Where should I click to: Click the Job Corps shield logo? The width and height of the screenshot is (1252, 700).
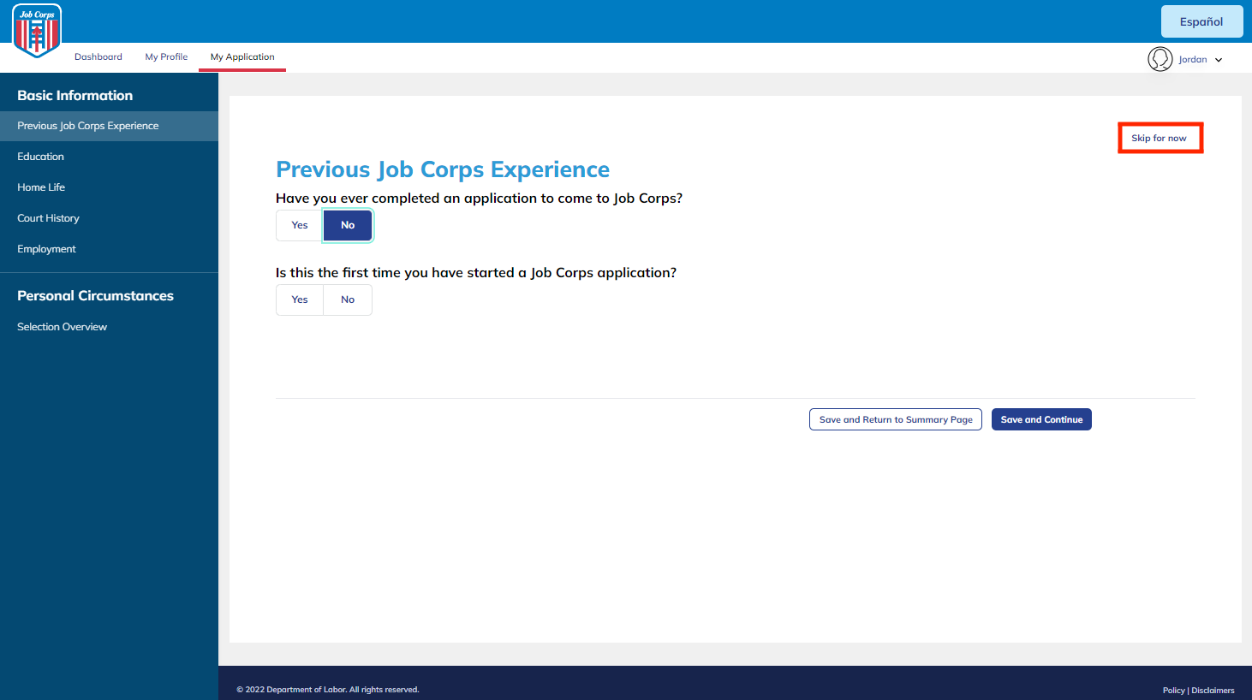coord(36,32)
